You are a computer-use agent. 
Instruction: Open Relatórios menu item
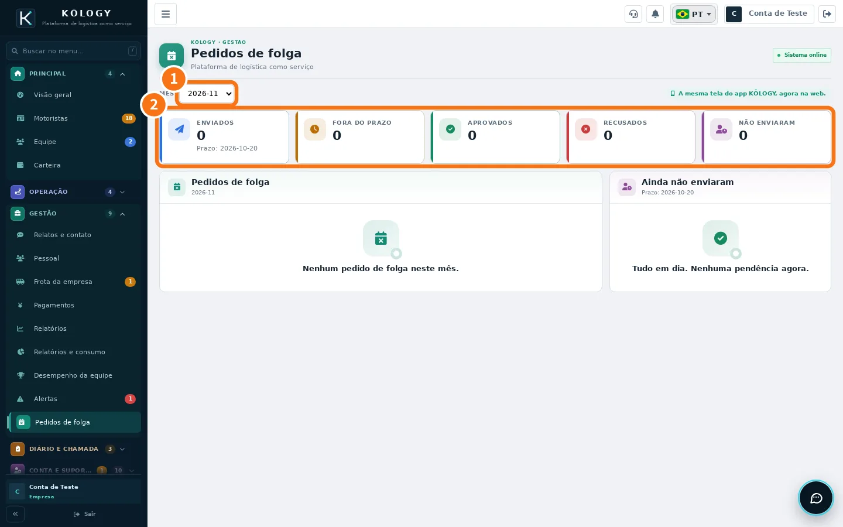(x=74, y=328)
